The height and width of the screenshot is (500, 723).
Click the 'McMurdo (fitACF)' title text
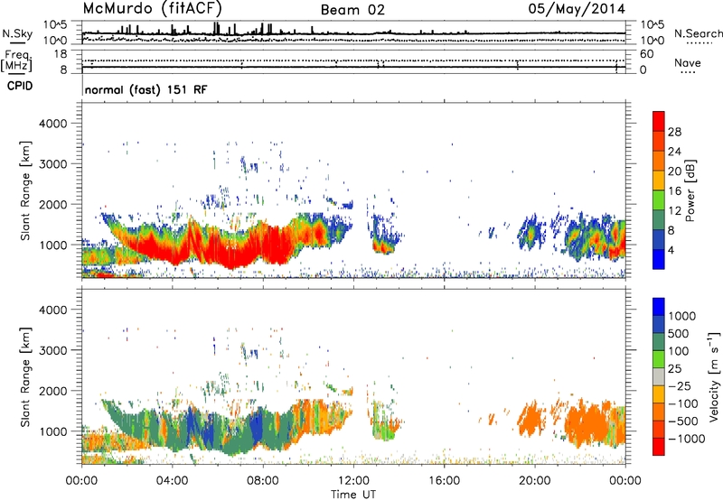(x=152, y=9)
